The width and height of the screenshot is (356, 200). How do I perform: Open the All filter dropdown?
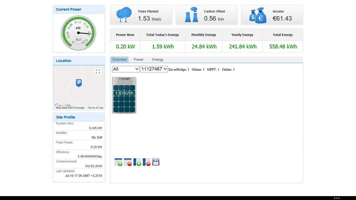[126, 69]
